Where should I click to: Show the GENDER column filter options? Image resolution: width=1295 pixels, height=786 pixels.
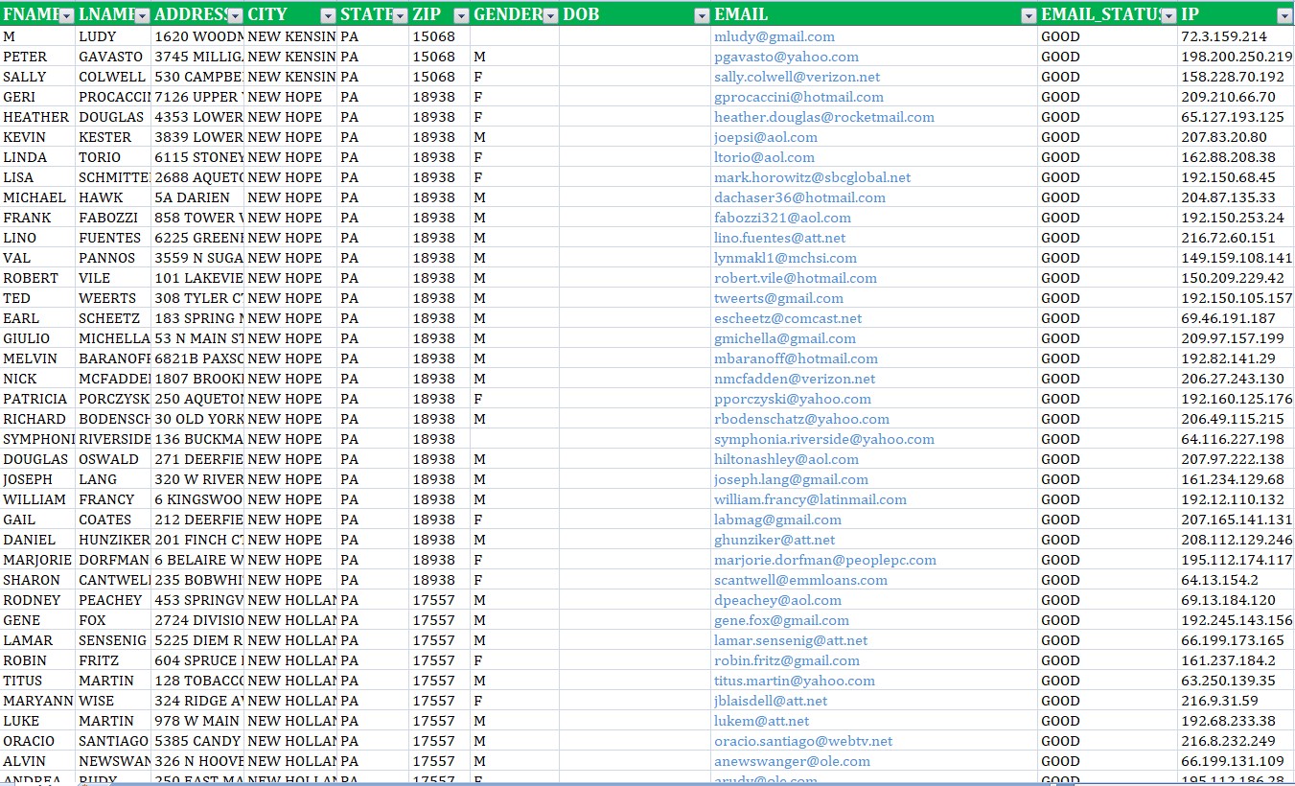[x=551, y=15]
